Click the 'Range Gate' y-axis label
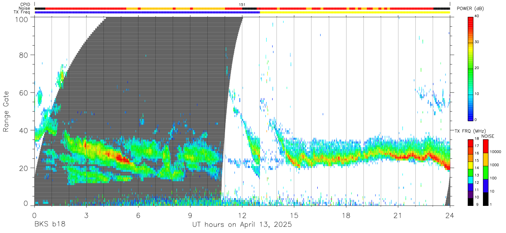The width and height of the screenshot is (506, 233). point(6,112)
